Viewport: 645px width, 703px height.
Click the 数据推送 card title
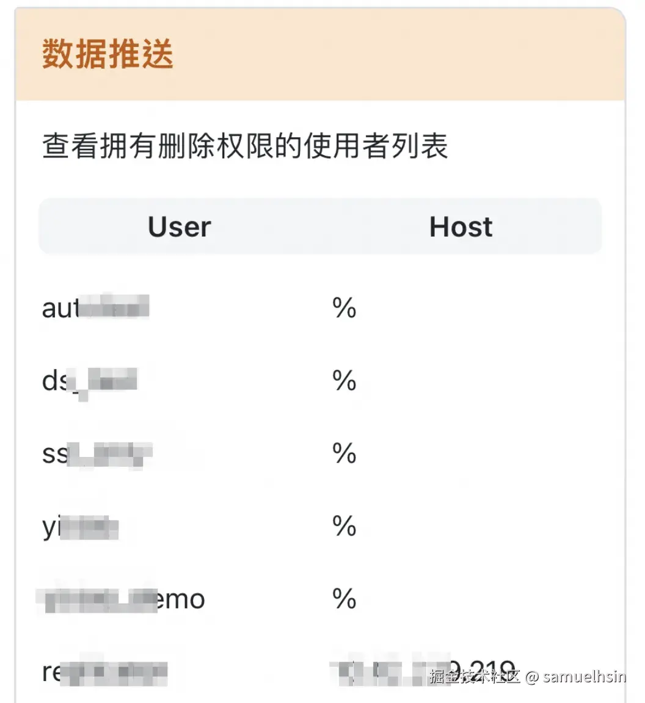click(107, 54)
